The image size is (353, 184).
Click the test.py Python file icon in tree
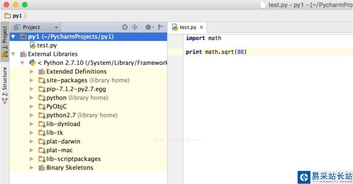(x=33, y=45)
